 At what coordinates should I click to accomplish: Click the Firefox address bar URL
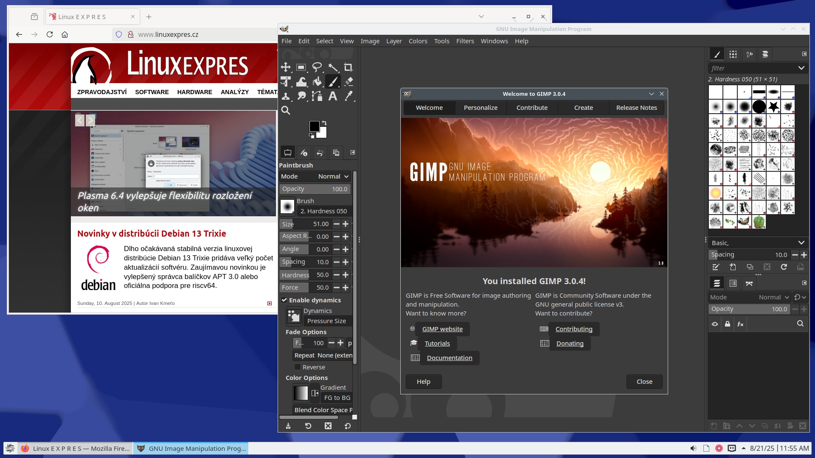(x=168, y=34)
